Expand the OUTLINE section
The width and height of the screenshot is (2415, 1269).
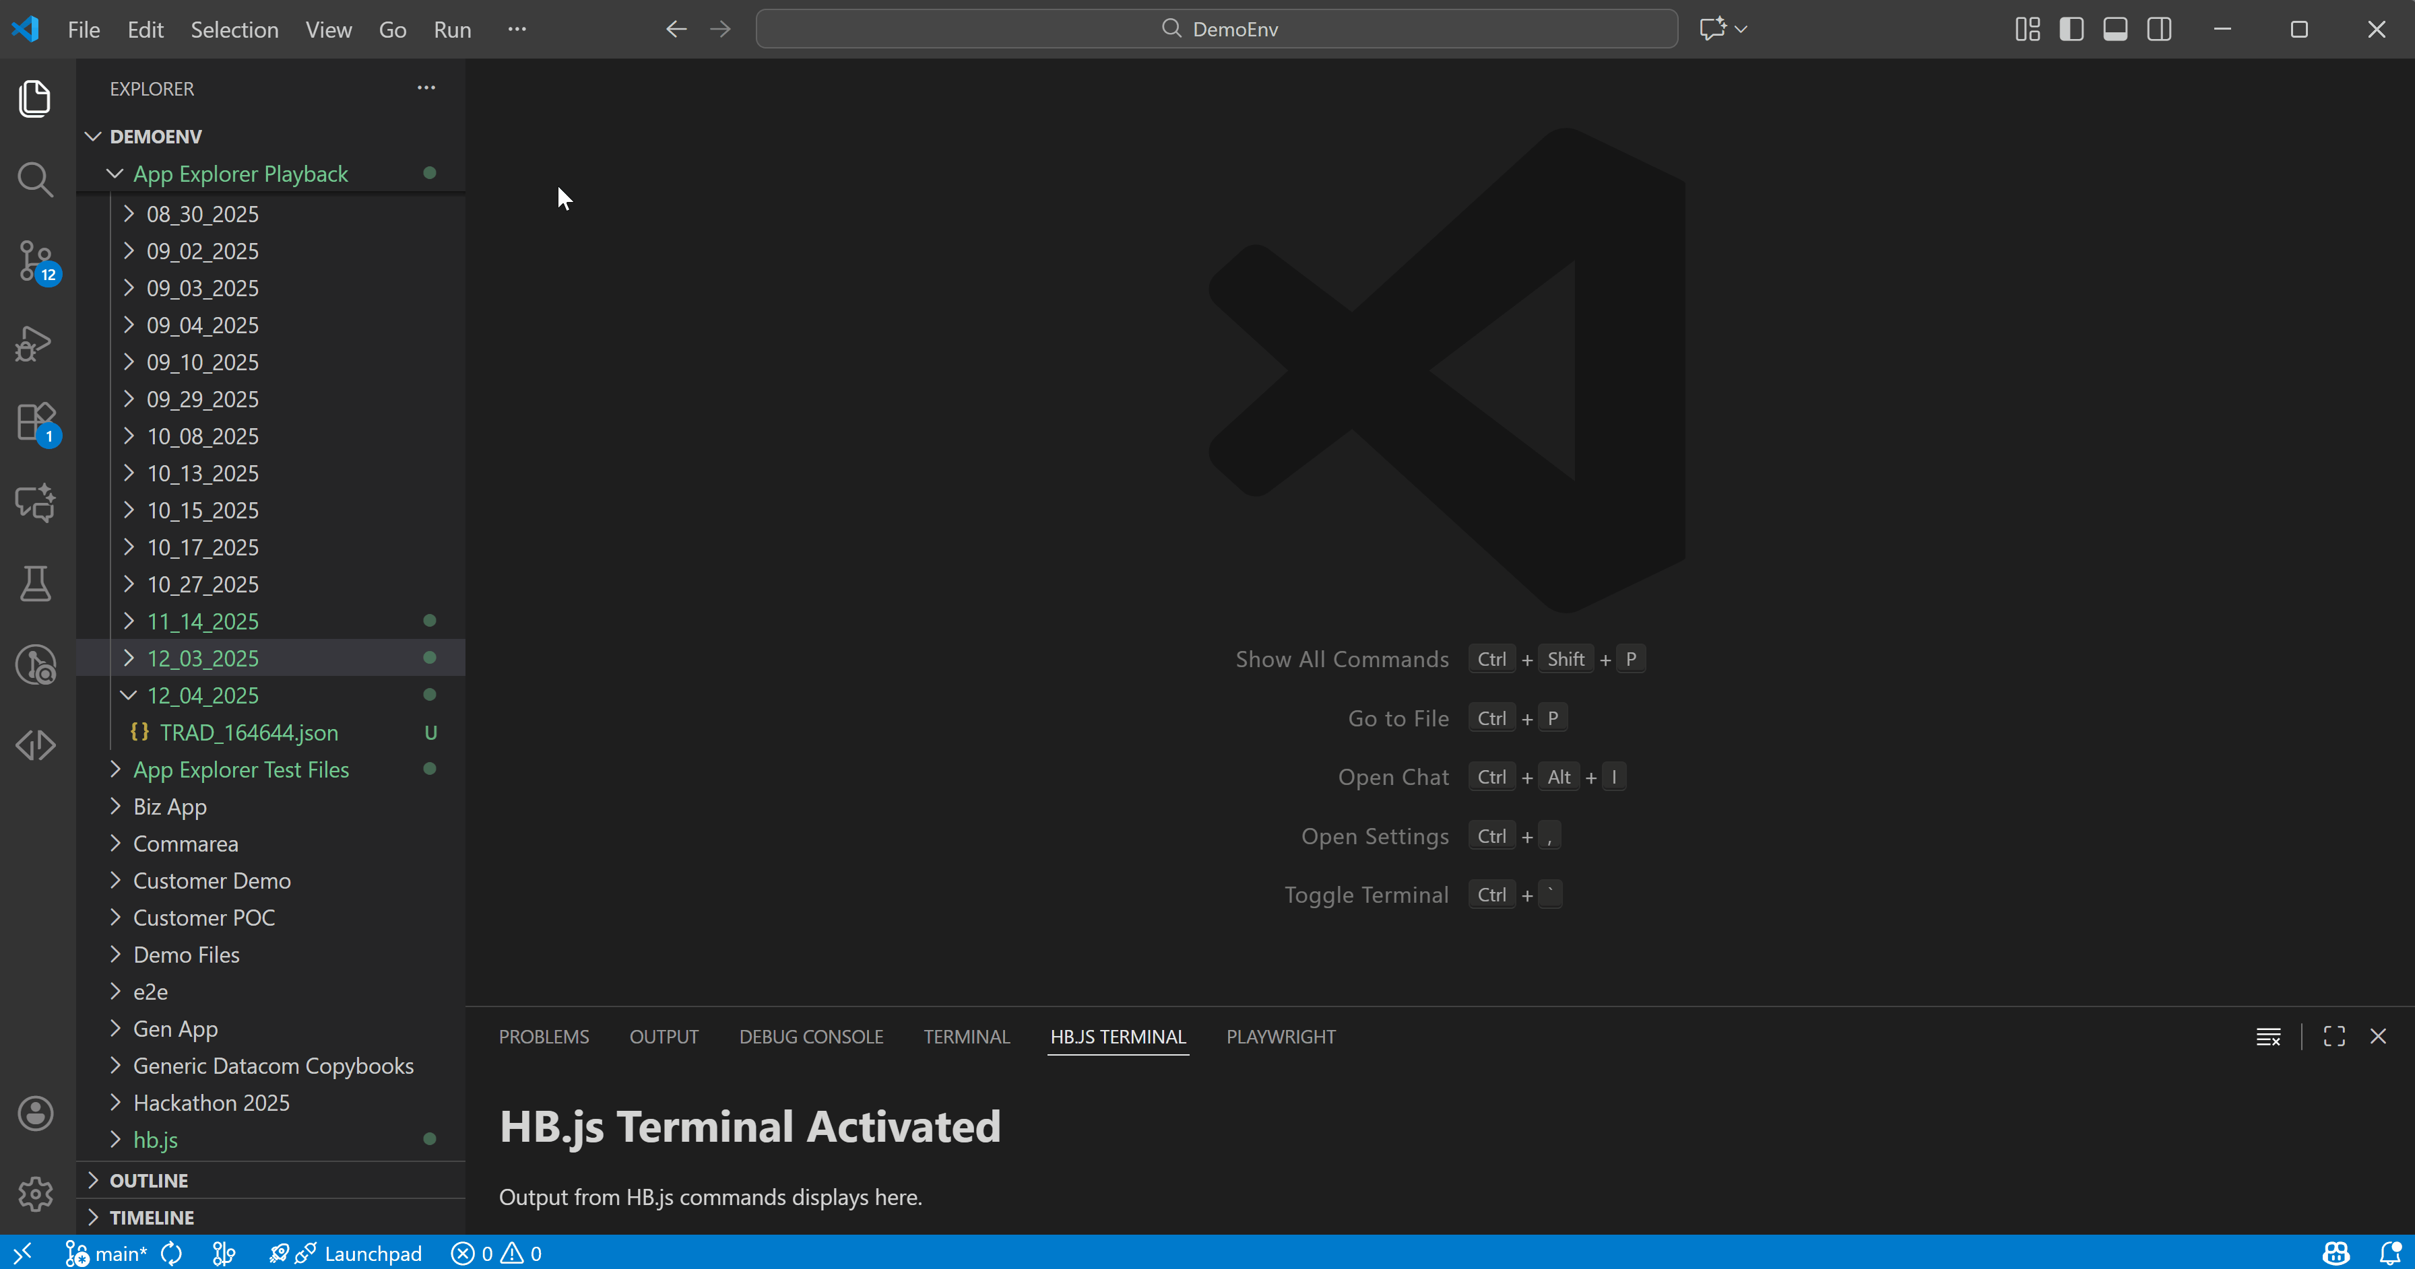[x=148, y=1180]
